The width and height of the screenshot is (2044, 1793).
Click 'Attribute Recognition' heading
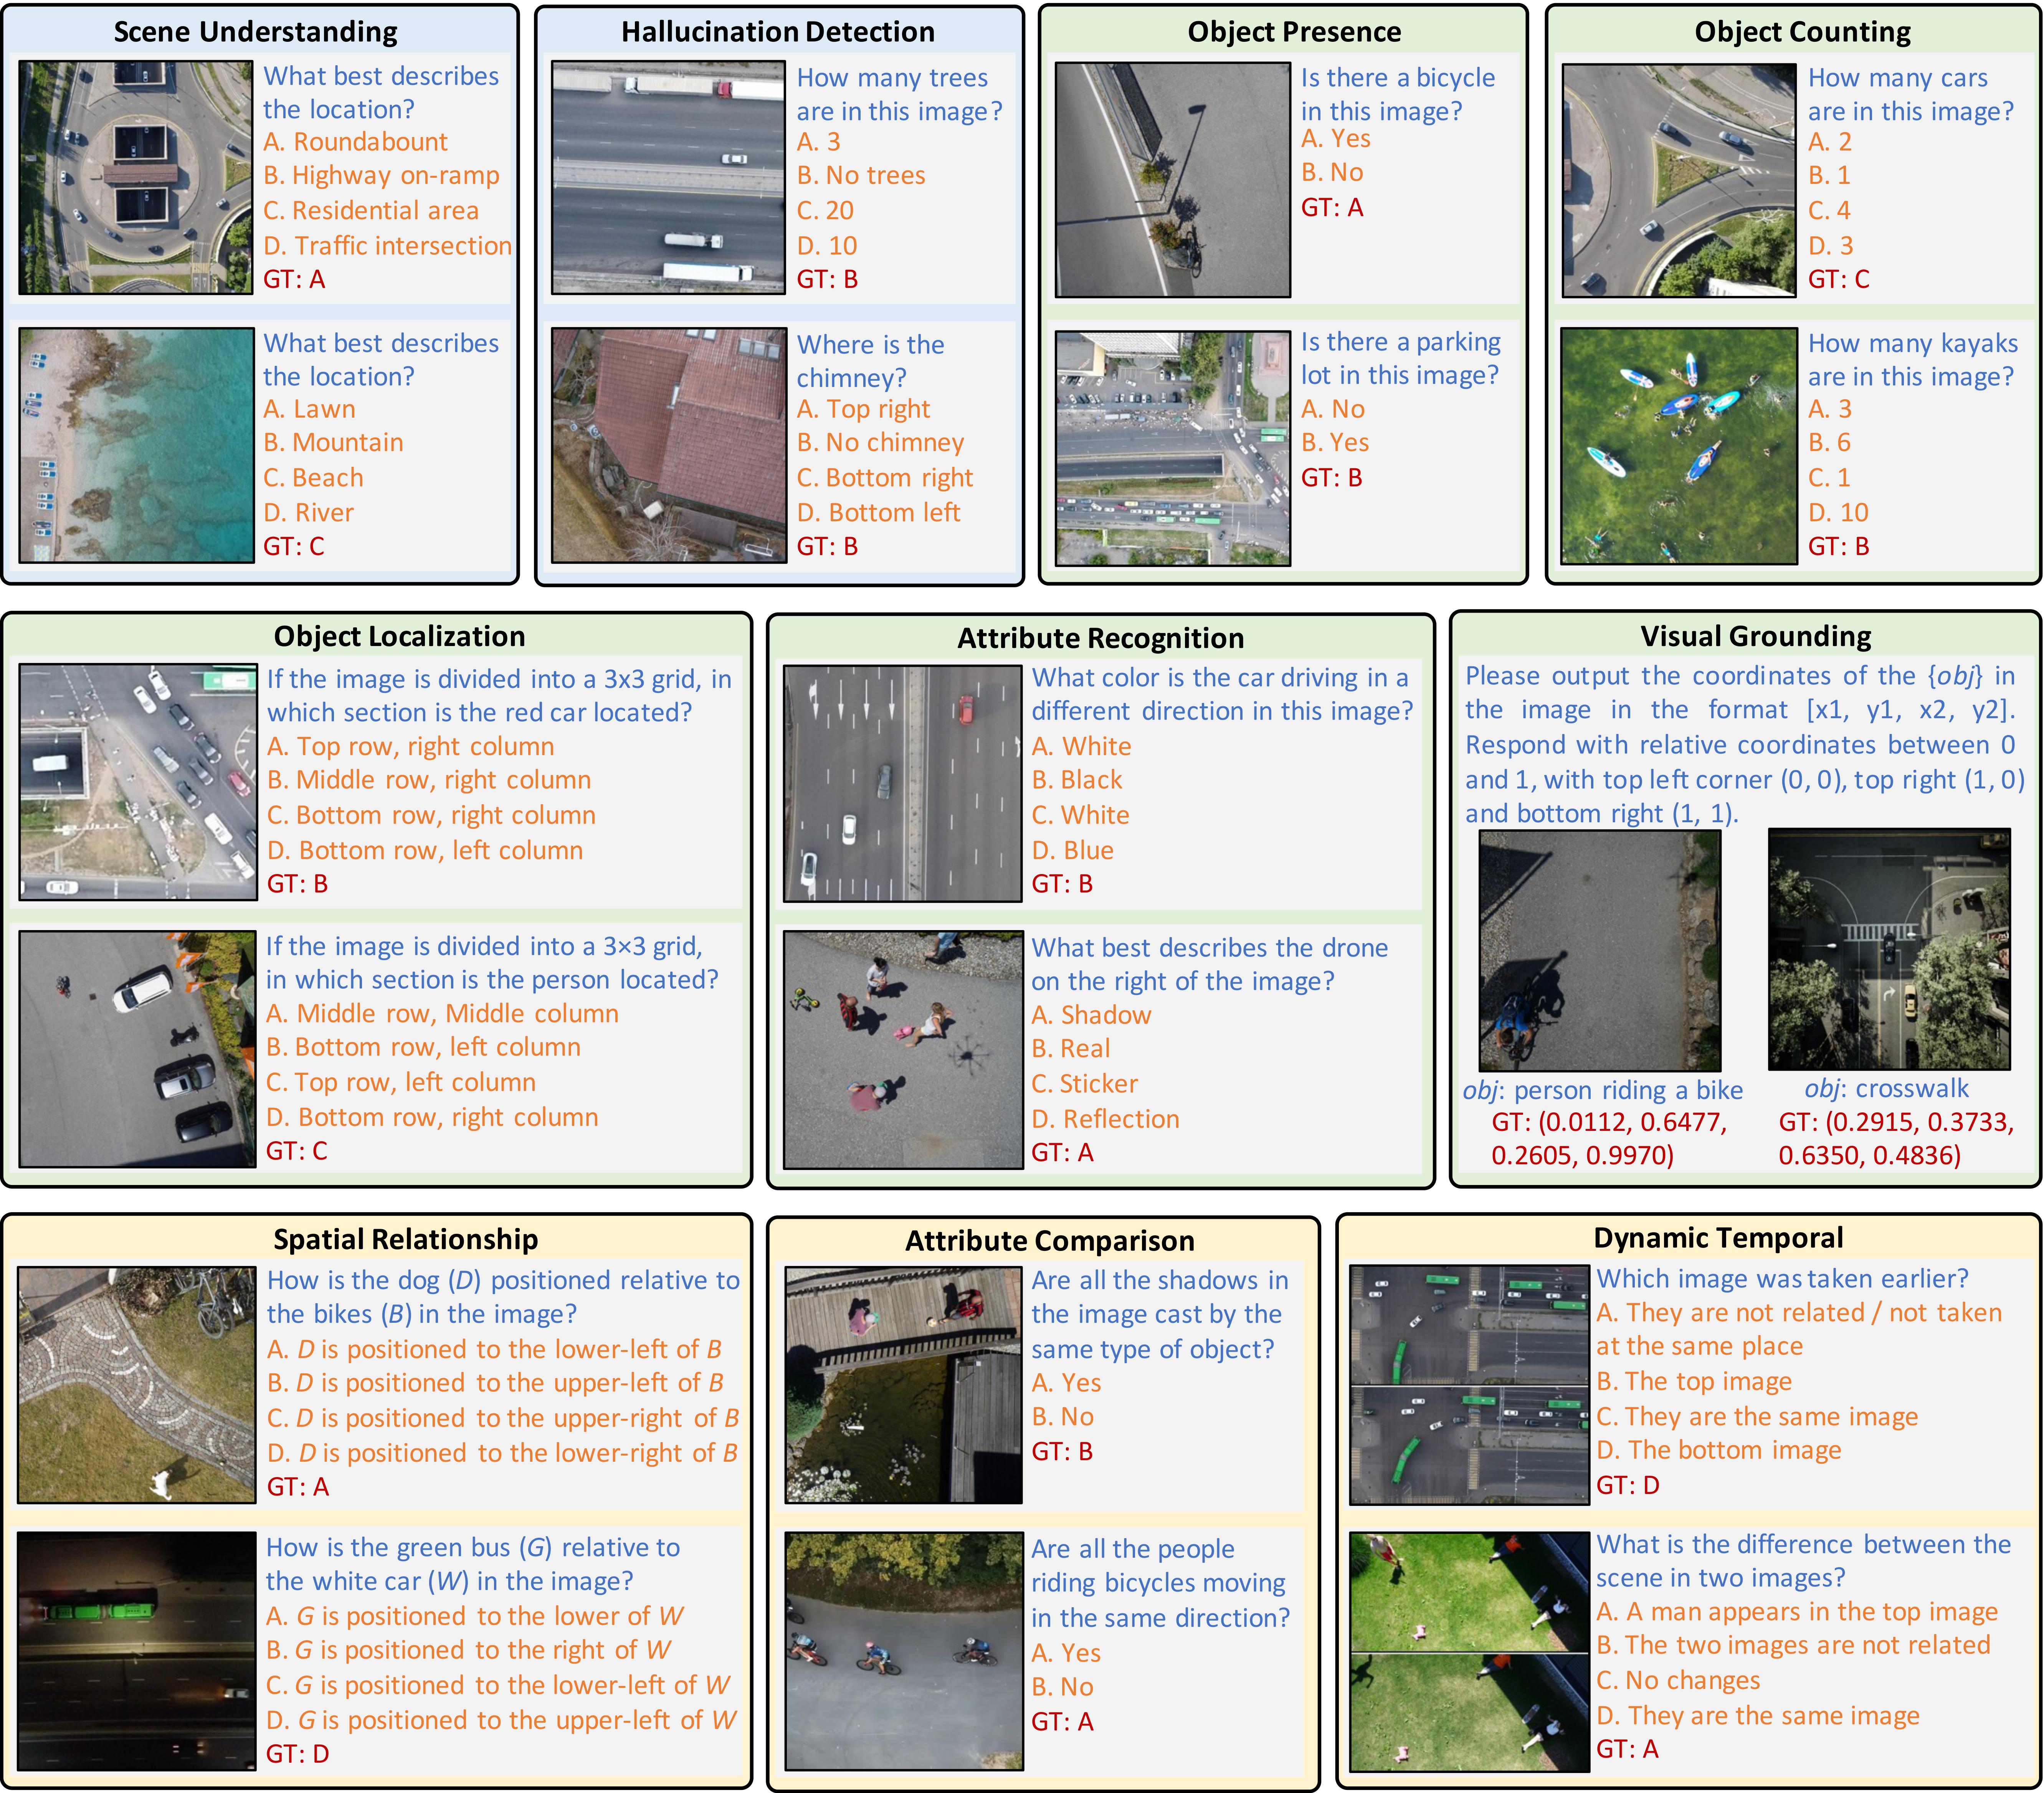[1100, 638]
